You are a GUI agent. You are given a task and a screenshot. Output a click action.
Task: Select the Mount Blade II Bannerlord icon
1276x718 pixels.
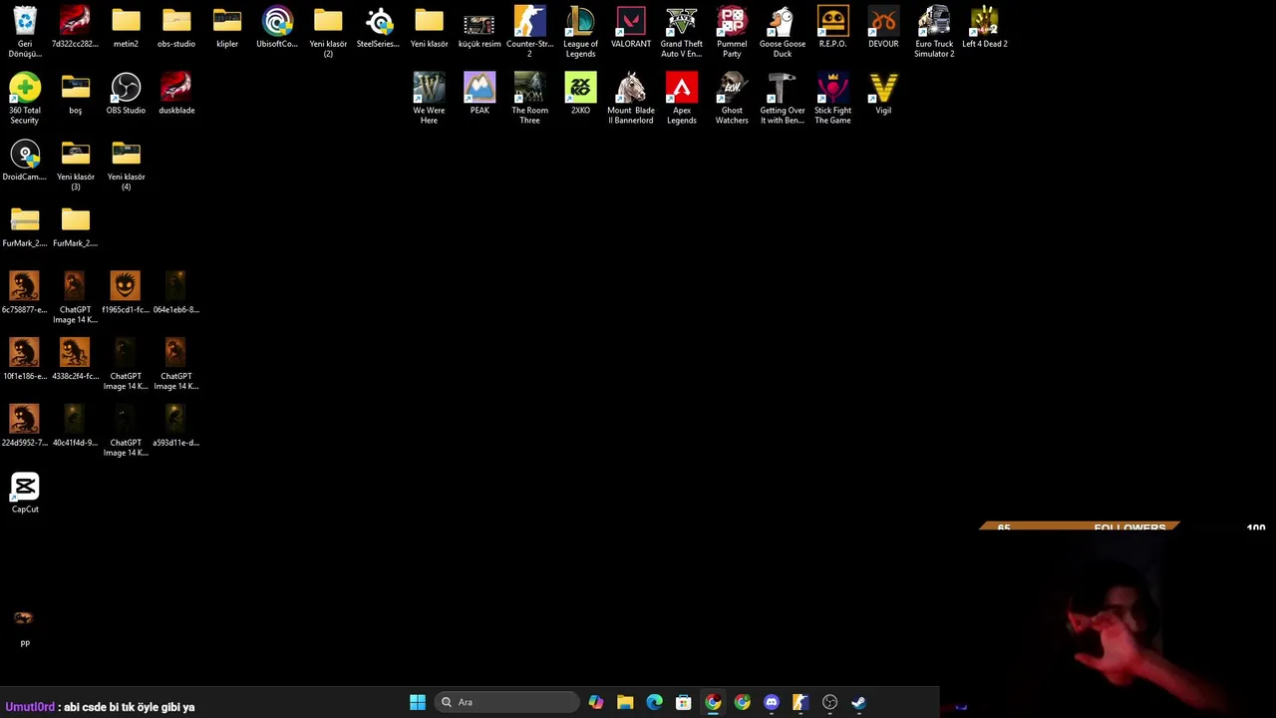631,99
